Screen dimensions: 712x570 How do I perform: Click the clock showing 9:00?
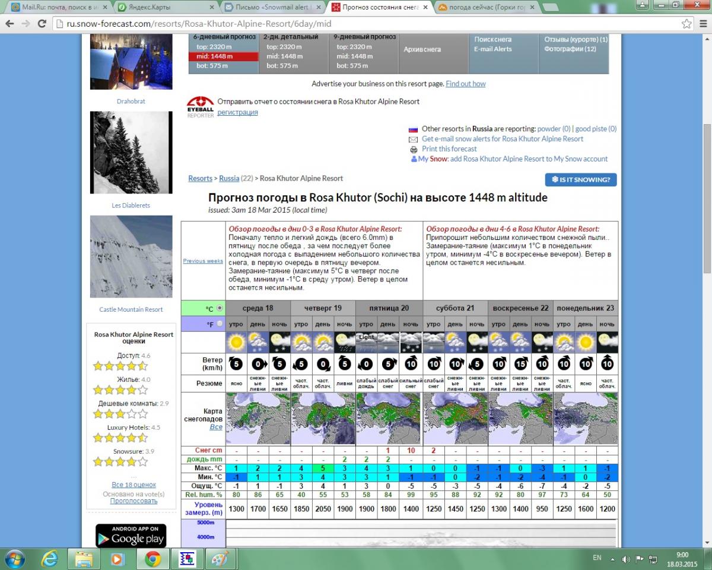(682, 555)
